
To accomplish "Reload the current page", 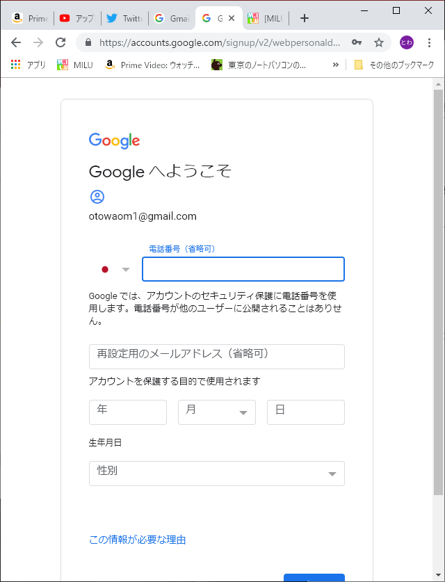I will click(60, 42).
